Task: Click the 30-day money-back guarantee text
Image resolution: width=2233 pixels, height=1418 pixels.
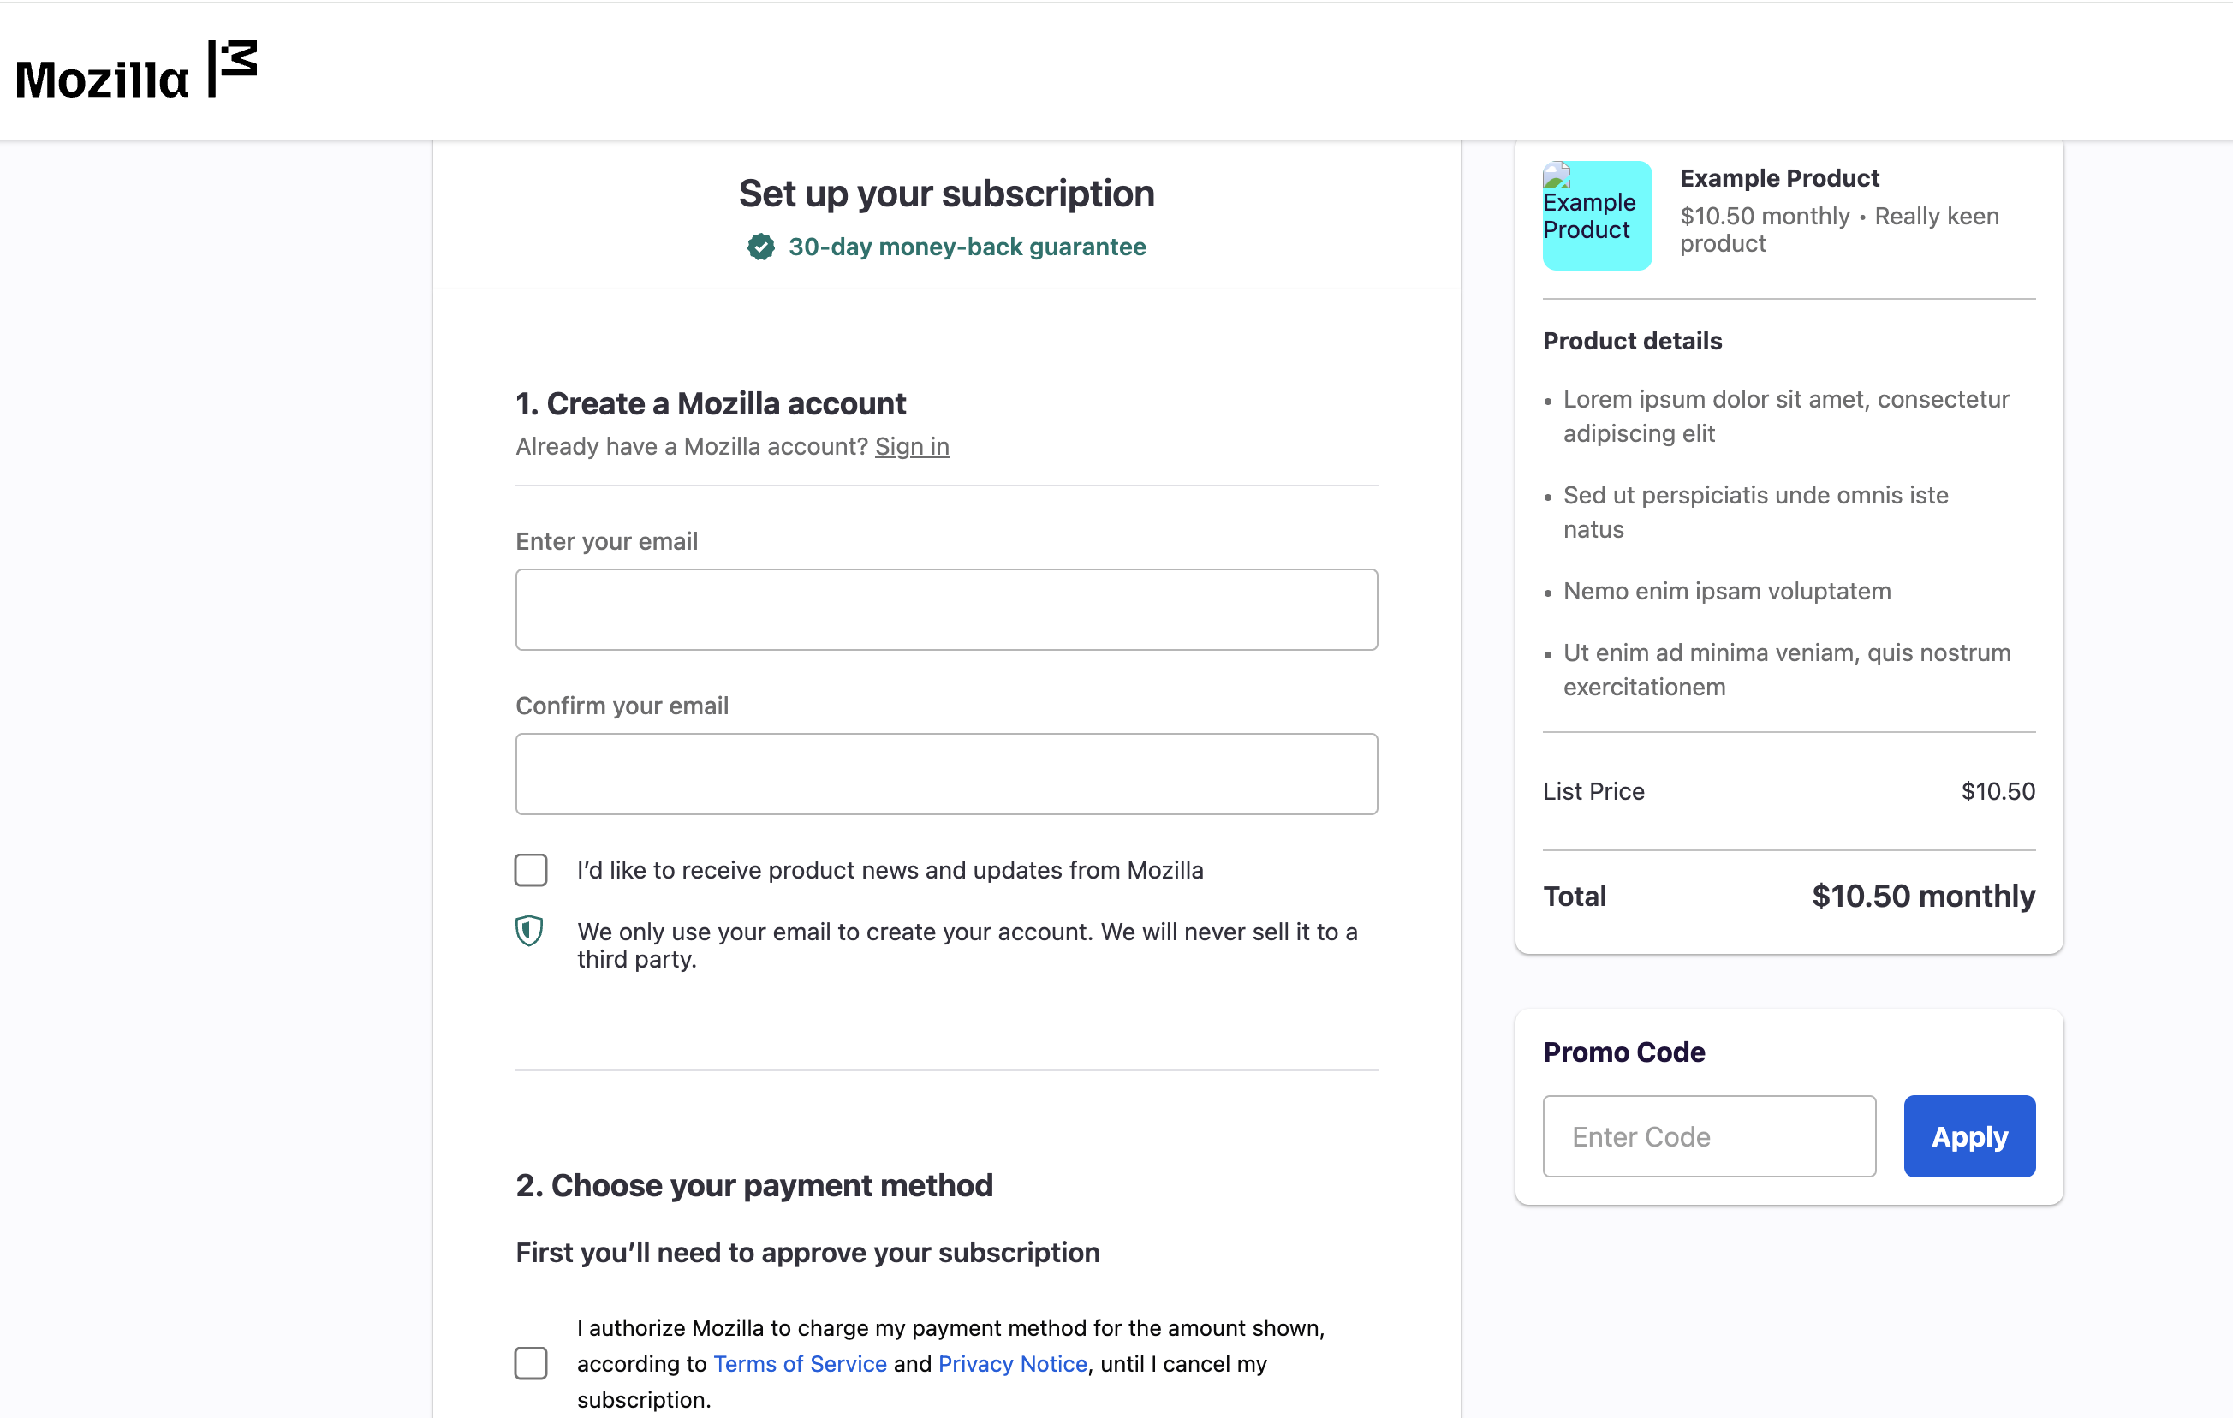Action: (967, 247)
